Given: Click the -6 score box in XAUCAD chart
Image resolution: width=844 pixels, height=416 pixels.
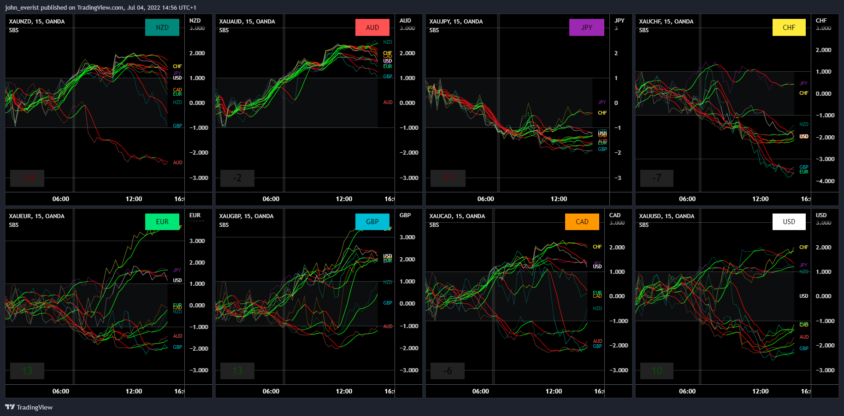Looking at the screenshot, I should [448, 371].
